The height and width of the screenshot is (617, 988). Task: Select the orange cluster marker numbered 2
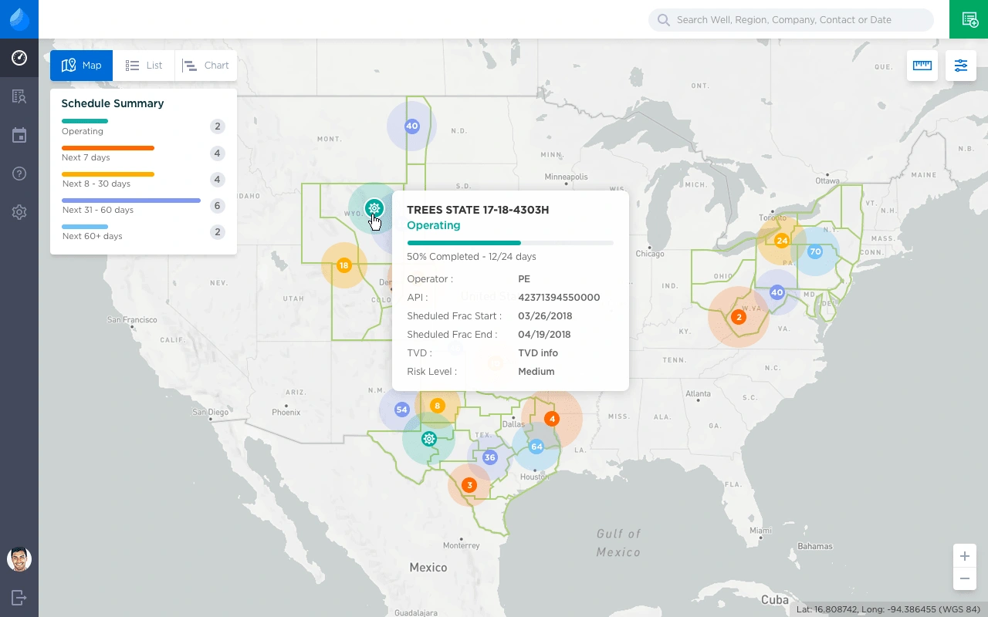click(x=739, y=317)
